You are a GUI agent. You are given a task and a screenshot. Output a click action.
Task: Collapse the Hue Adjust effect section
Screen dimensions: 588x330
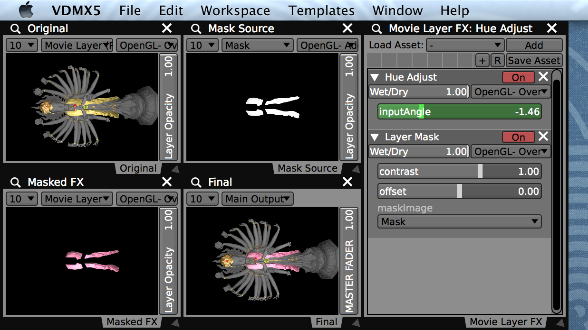tap(375, 77)
